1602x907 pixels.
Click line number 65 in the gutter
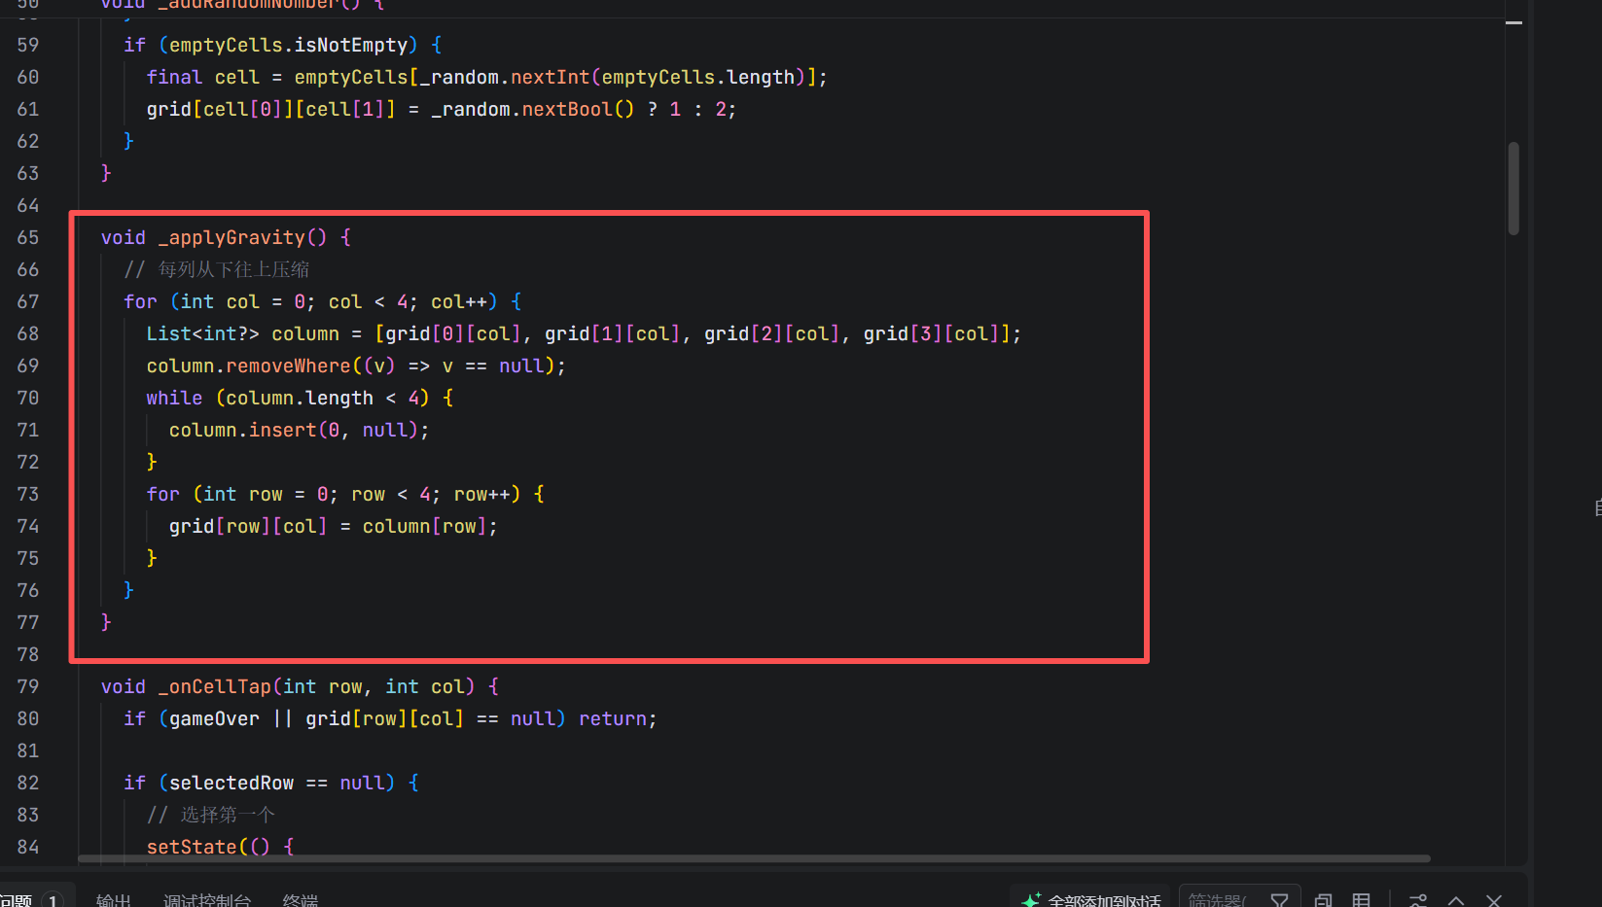coord(28,237)
